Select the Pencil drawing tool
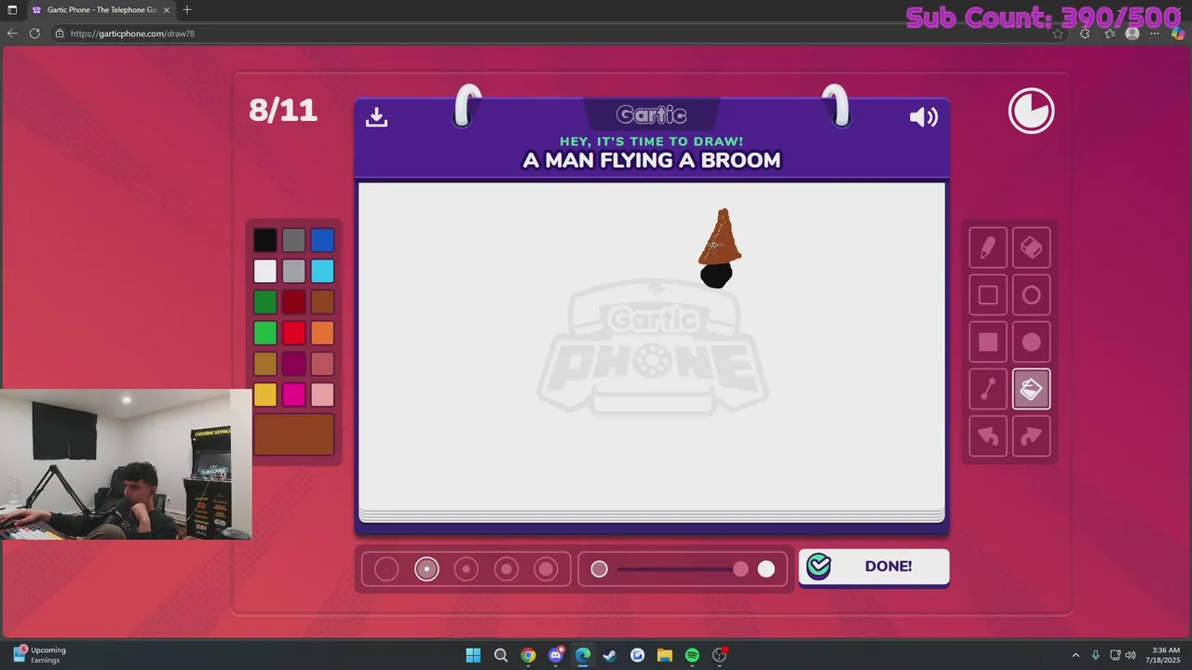This screenshot has width=1192, height=670. 988,248
